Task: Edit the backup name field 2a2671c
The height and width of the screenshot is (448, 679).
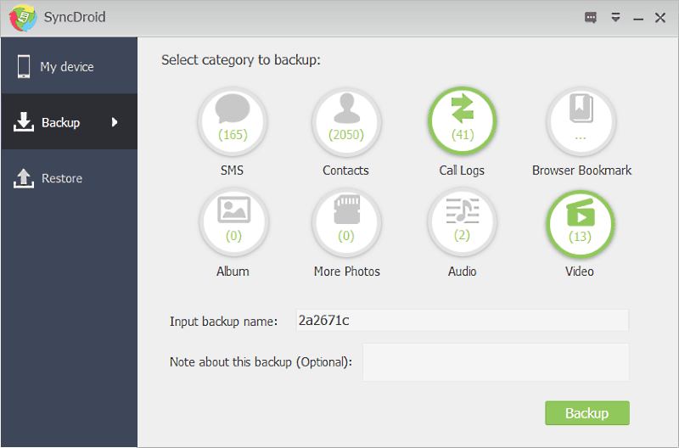Action: tap(462, 321)
